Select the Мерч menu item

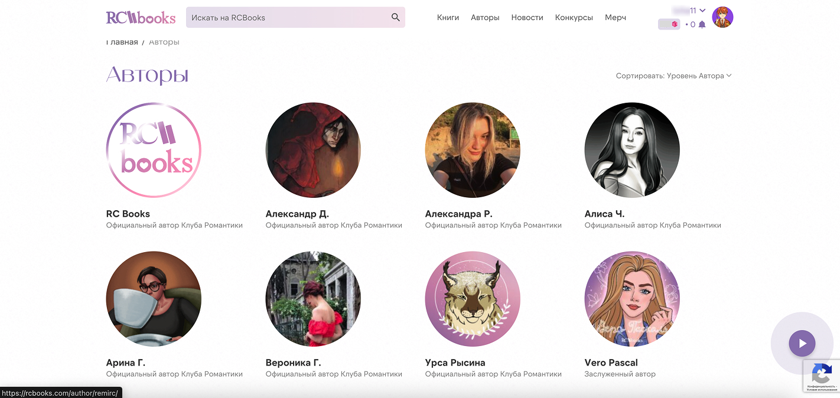click(615, 18)
